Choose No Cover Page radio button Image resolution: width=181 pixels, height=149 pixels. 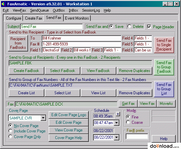pyautogui.click(x=10, y=125)
